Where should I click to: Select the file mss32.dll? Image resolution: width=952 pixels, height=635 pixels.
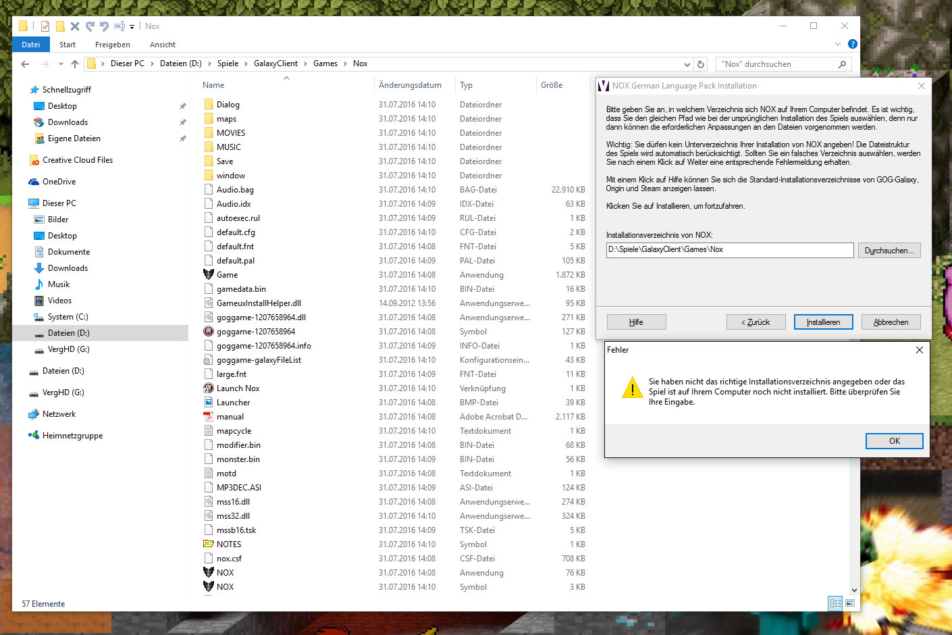coord(233,516)
